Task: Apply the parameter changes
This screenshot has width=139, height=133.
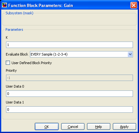Action: (124, 127)
